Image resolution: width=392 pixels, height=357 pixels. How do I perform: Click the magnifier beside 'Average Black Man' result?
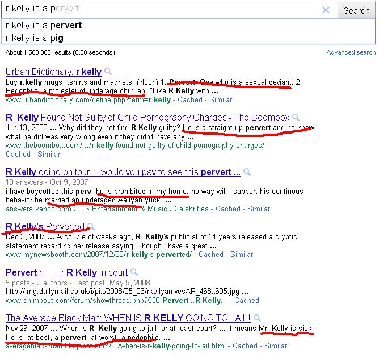(x=257, y=318)
